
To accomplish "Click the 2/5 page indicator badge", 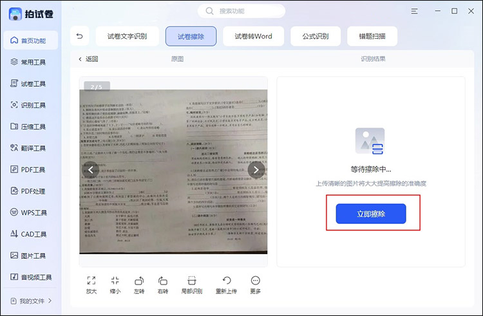I will tap(97, 87).
